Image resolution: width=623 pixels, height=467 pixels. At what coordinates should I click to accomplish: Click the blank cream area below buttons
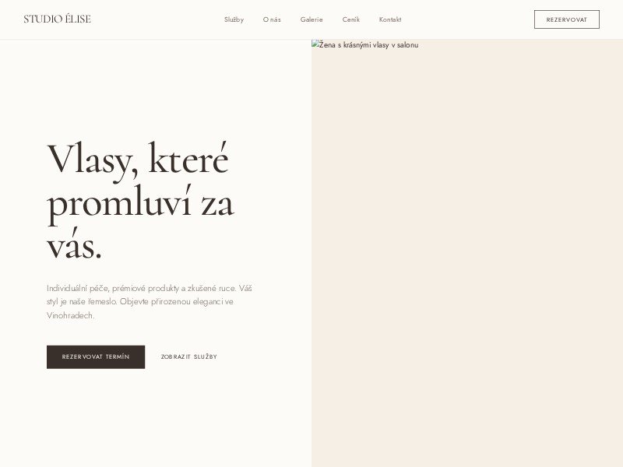click(x=155, y=417)
